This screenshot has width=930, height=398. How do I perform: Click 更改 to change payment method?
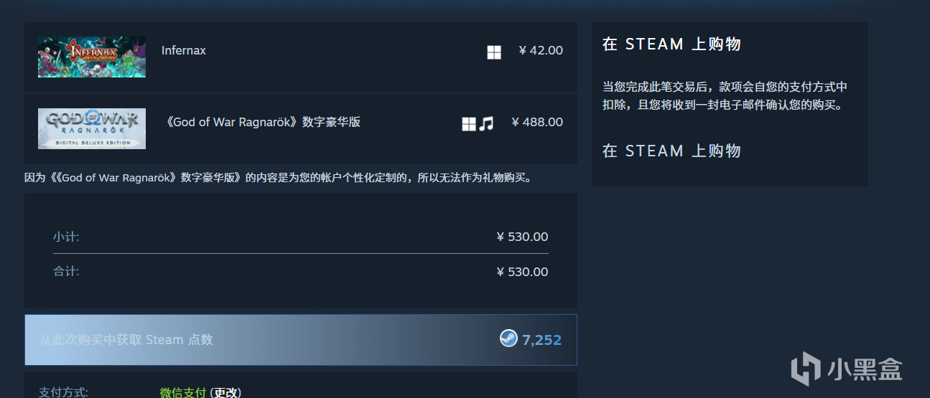point(225,392)
